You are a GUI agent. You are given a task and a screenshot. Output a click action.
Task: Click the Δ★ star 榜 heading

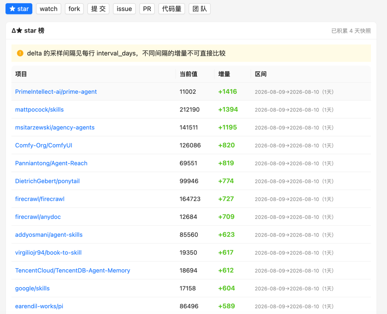(28, 30)
